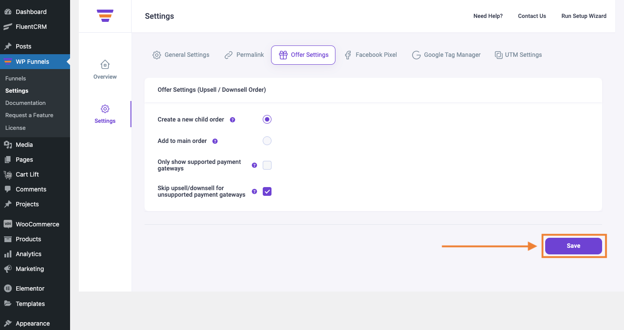Click the Settings gear icon in left panel
This screenshot has height=330, width=624.
(105, 109)
